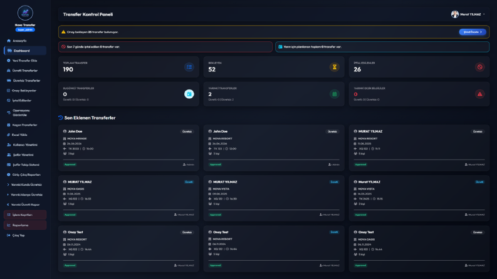The image size is (497, 279).
Task: Click the chevron beside Yarınki Ücretli Rapor
Action: pos(8,205)
